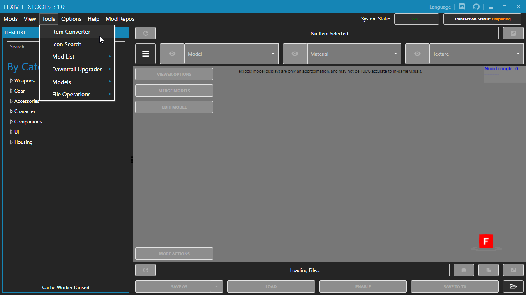Click the pop-out arrow icon in the Loading File row
Screen dimensions: 526x295
click(x=513, y=270)
